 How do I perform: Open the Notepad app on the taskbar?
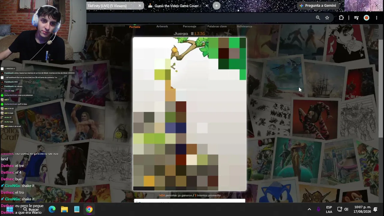(77, 209)
